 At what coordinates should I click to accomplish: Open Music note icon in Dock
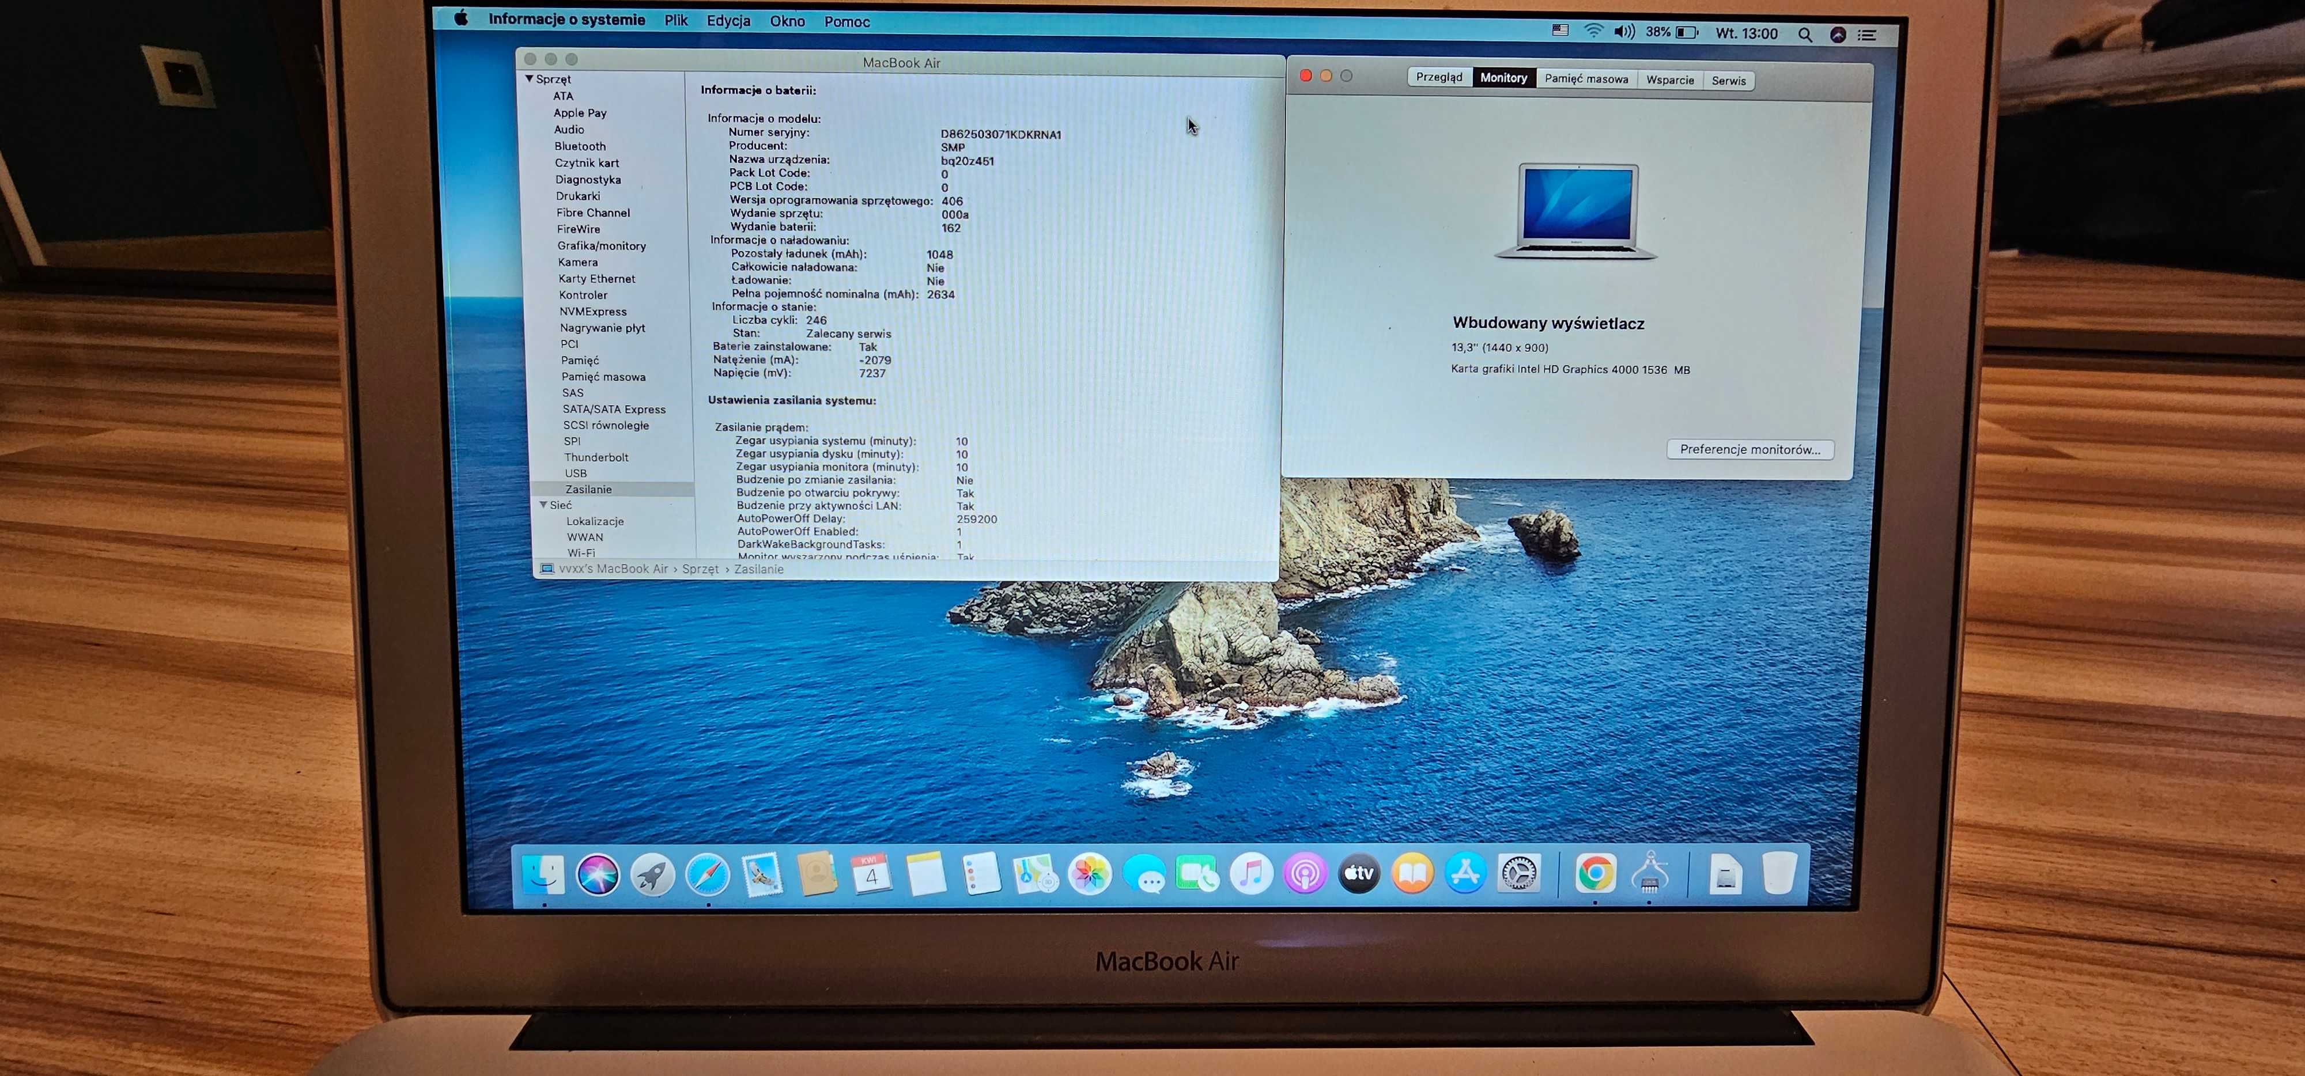click(x=1251, y=874)
